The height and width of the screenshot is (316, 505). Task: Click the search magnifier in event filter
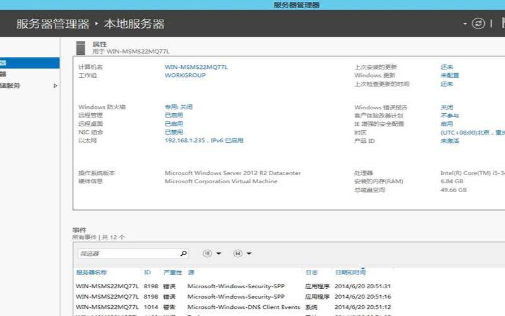[183, 254]
